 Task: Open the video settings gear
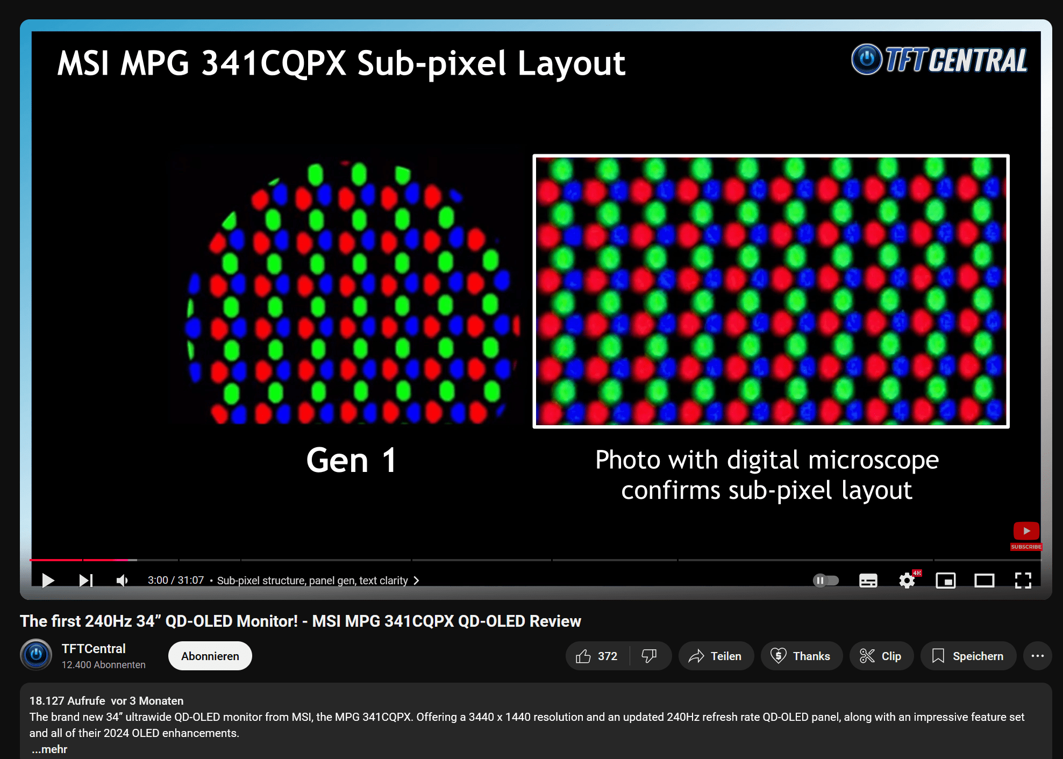click(x=907, y=581)
